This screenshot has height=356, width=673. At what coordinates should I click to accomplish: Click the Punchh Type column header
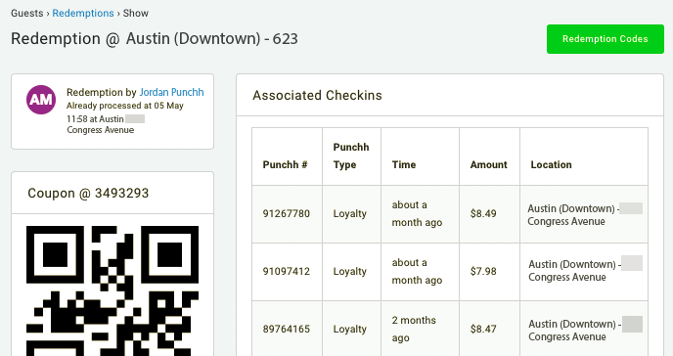(x=351, y=156)
